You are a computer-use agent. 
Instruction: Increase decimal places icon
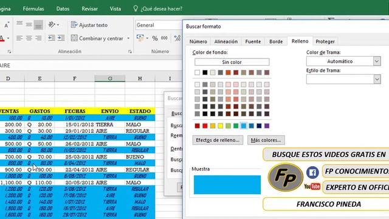click(177, 38)
